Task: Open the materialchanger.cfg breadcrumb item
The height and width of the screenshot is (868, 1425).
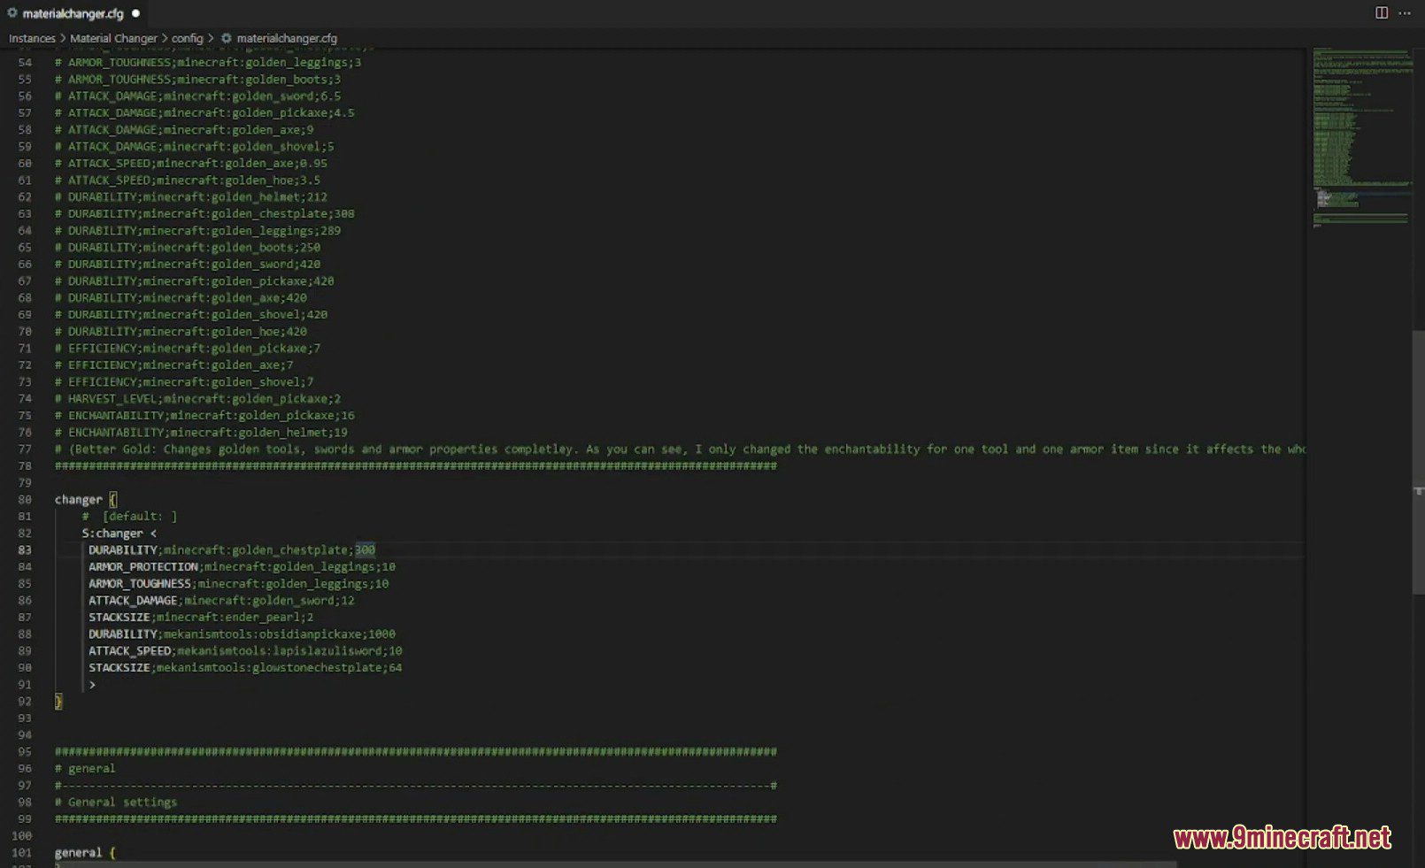Action: [x=287, y=38]
